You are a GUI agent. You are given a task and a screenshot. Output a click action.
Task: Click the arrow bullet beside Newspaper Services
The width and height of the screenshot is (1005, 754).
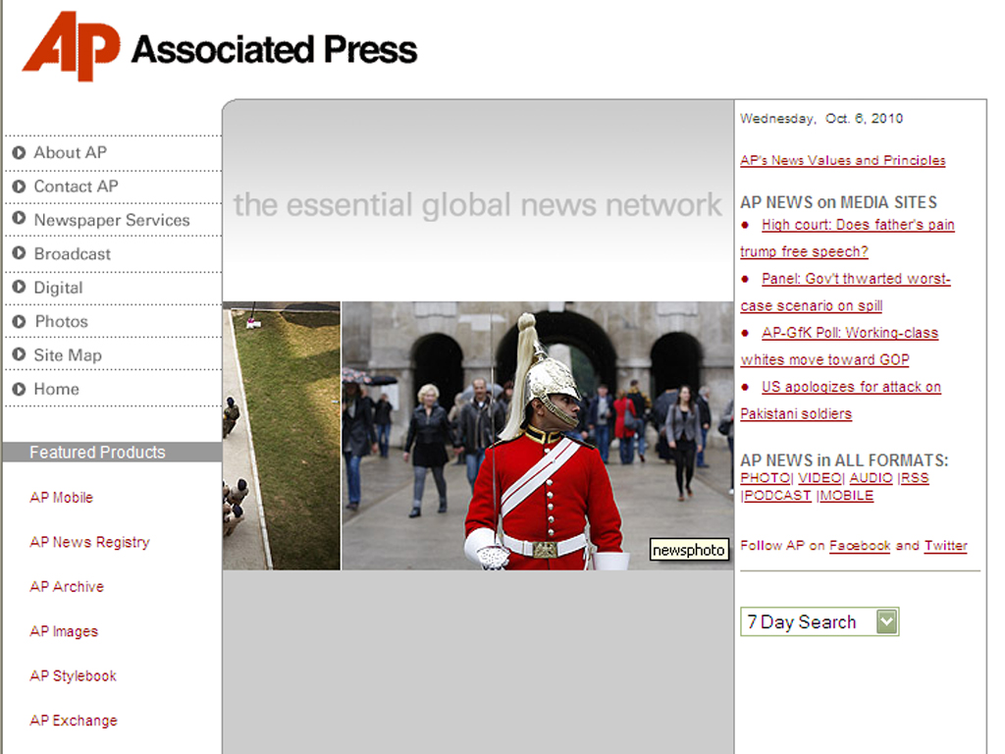click(20, 218)
